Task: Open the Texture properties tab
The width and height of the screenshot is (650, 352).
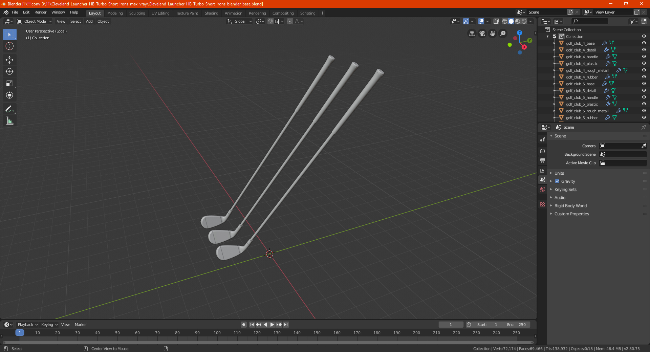Action: [543, 204]
